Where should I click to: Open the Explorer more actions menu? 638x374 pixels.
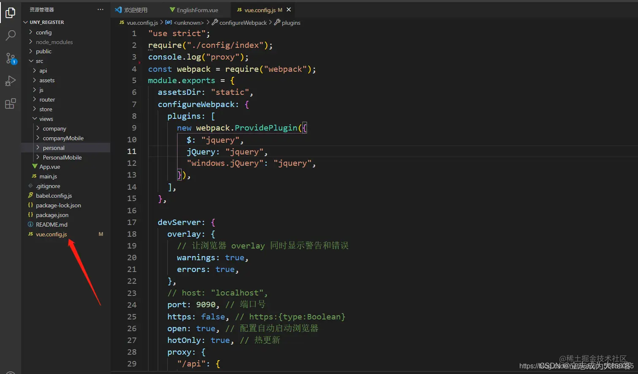click(100, 9)
